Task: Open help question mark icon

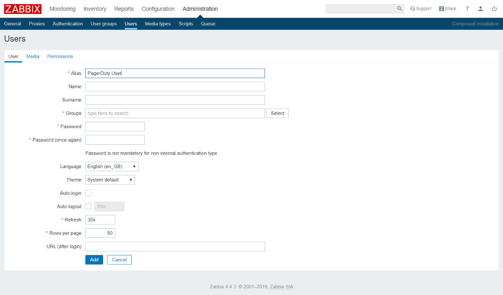Action: 467,9
